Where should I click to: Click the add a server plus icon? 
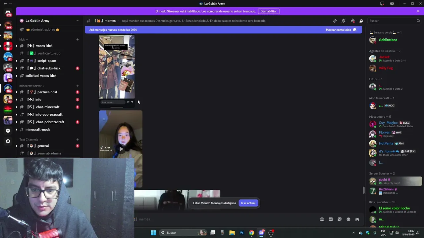coord(8,131)
